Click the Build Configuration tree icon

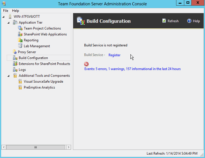tap(15, 58)
